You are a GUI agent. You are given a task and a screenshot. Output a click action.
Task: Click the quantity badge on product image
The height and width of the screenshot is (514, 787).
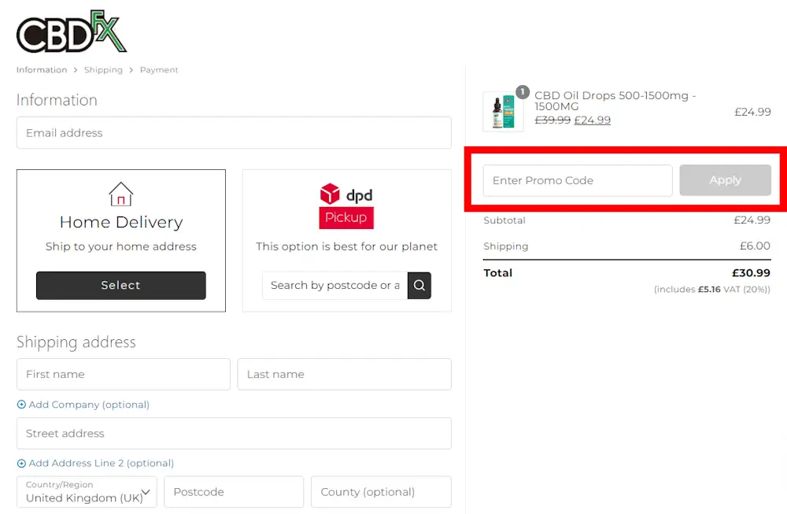[523, 92]
